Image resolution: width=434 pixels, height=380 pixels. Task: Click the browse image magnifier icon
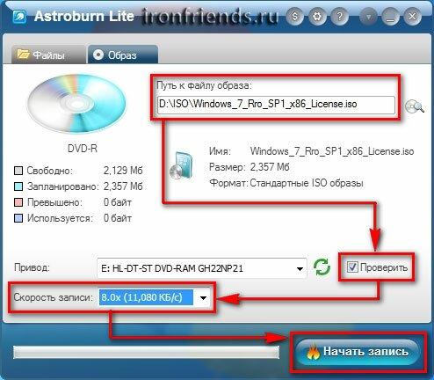pyautogui.click(x=415, y=106)
